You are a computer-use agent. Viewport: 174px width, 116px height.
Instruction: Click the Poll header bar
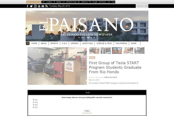[87, 93]
